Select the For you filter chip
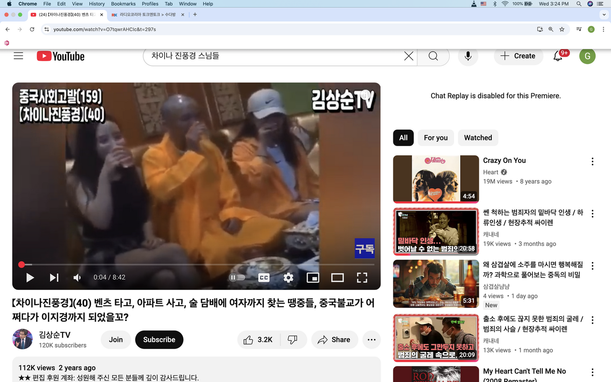This screenshot has height=382, width=611. 436,138
